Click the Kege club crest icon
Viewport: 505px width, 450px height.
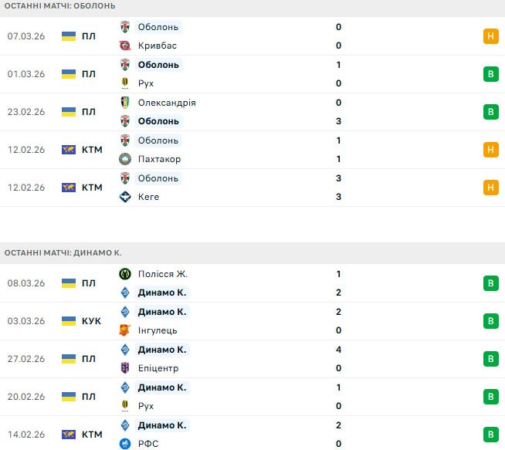125,197
